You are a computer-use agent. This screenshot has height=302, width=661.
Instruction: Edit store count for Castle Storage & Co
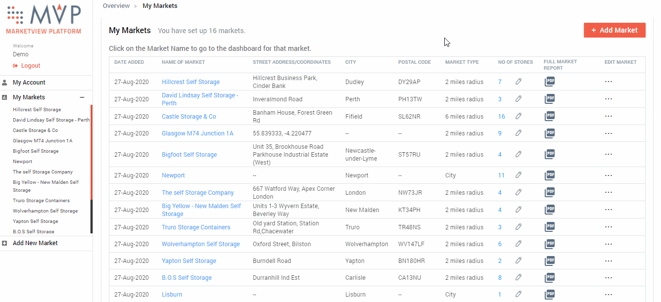pyautogui.click(x=519, y=116)
